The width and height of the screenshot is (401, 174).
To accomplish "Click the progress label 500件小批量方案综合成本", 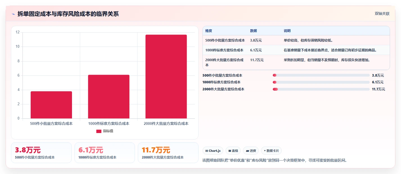I will click(222, 75).
